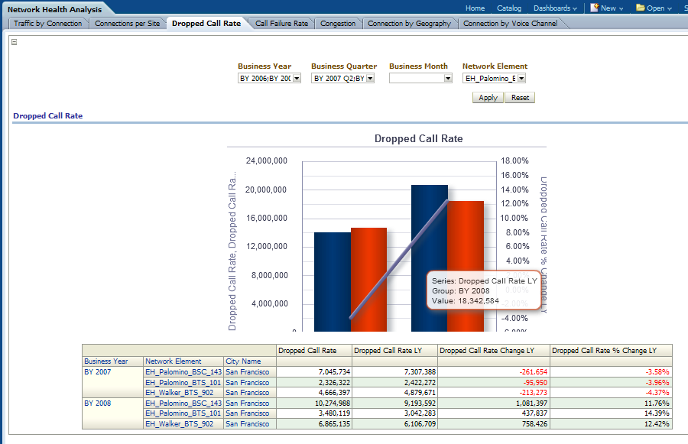
Task: Click the Apply button
Action: pyautogui.click(x=488, y=97)
